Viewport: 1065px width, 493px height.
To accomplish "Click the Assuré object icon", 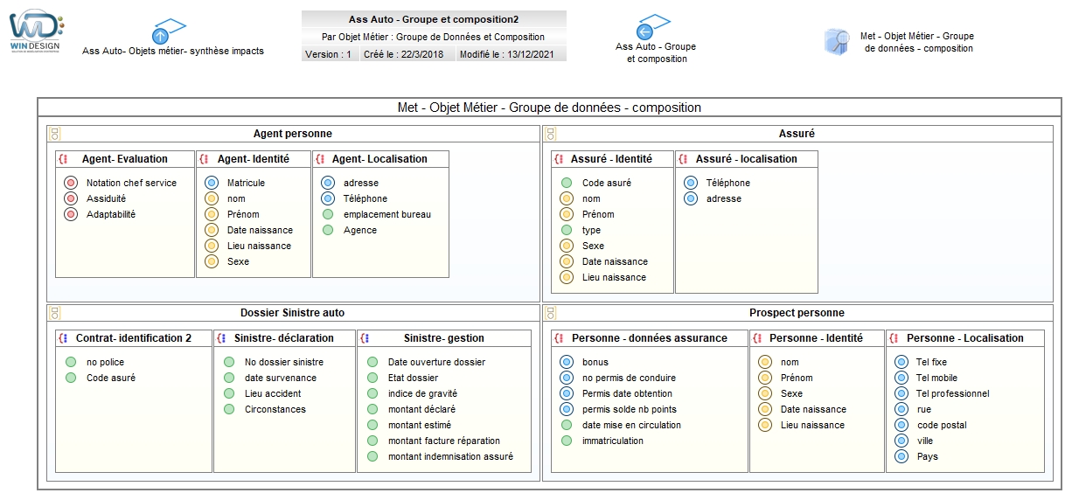I will [x=550, y=134].
